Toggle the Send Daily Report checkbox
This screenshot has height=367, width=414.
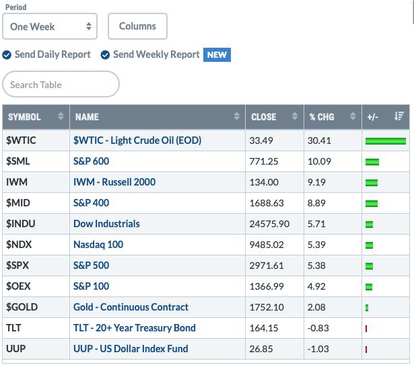[x=7, y=55]
